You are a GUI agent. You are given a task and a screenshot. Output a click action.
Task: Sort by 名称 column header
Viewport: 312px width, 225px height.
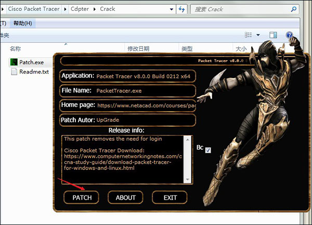point(15,49)
